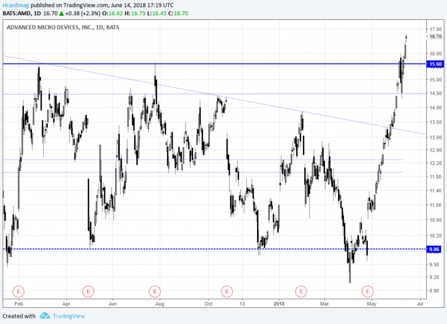Click the TradingView cloud logo icon

click(45, 316)
